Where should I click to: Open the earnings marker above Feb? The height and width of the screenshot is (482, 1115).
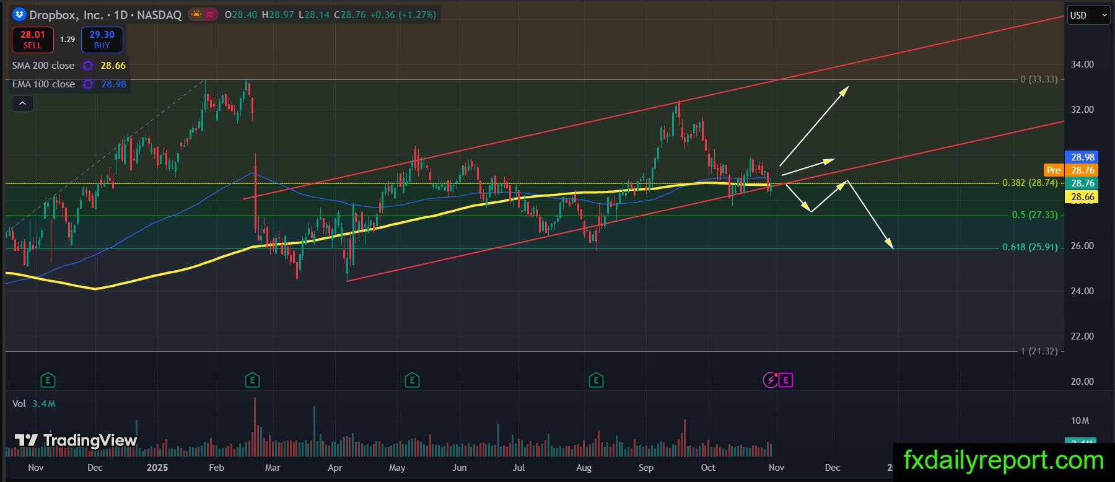click(252, 380)
